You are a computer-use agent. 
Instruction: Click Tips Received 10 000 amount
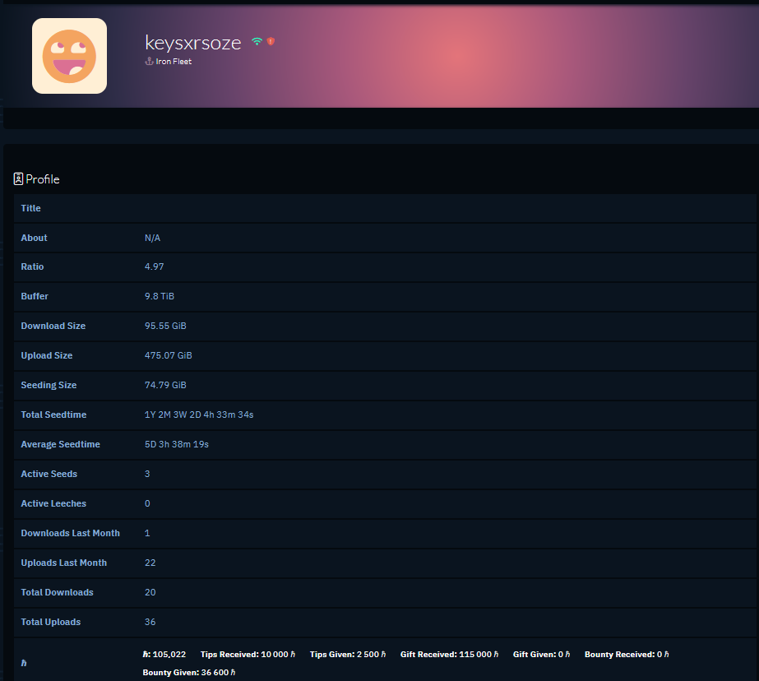pyautogui.click(x=277, y=655)
